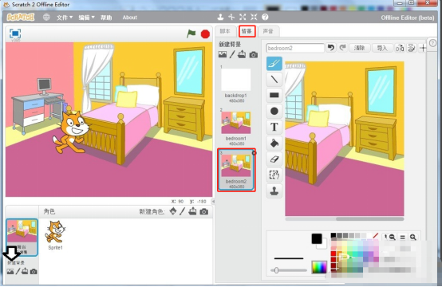Click the 导入 import button
The image size is (442, 287).
[382, 48]
